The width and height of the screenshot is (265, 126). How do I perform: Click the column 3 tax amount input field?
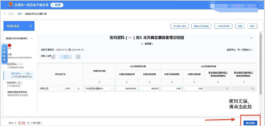coord(149,89)
